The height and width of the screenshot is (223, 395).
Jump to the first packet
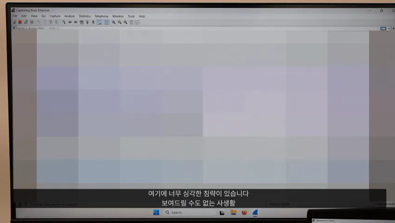click(x=87, y=22)
